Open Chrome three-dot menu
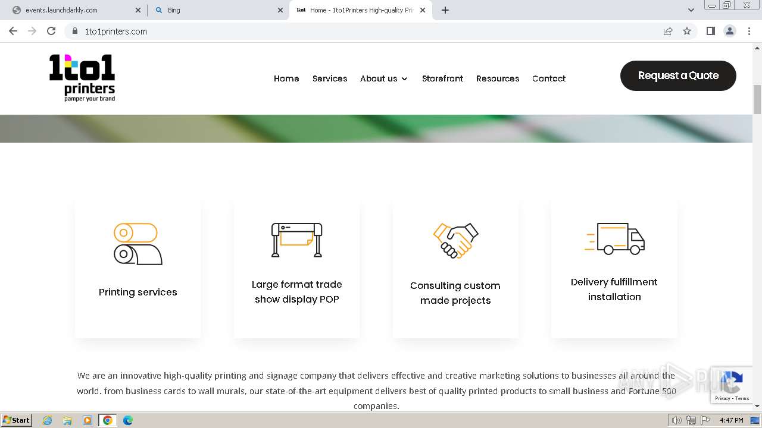This screenshot has height=428, width=762. tap(749, 31)
